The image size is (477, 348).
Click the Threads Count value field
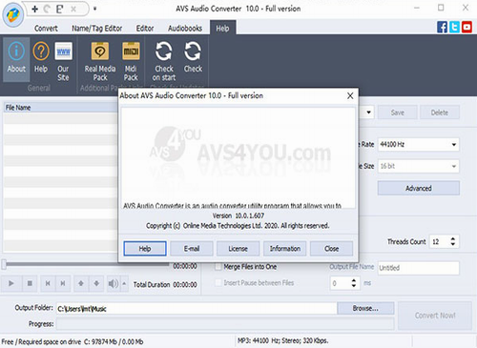[439, 242]
